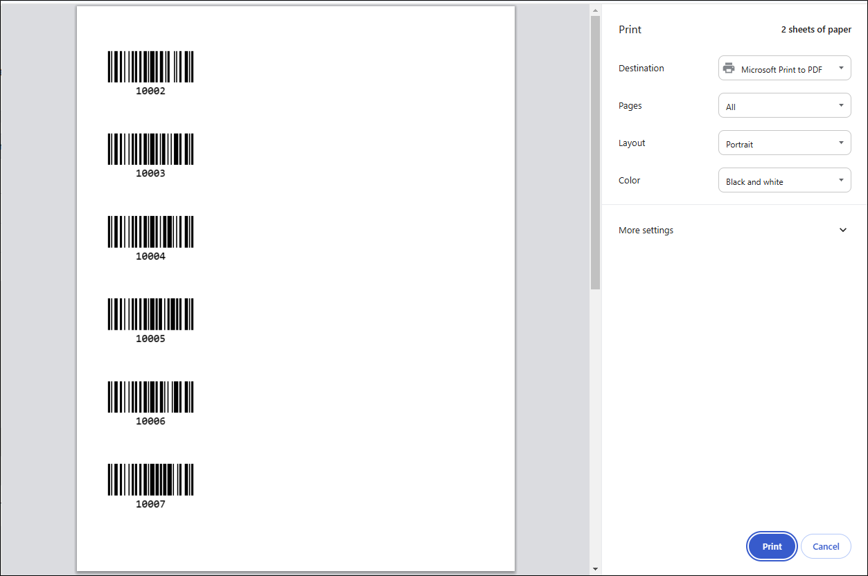Screen dimensions: 868x576
Task: Click the barcode number text 10004
Action: point(150,256)
